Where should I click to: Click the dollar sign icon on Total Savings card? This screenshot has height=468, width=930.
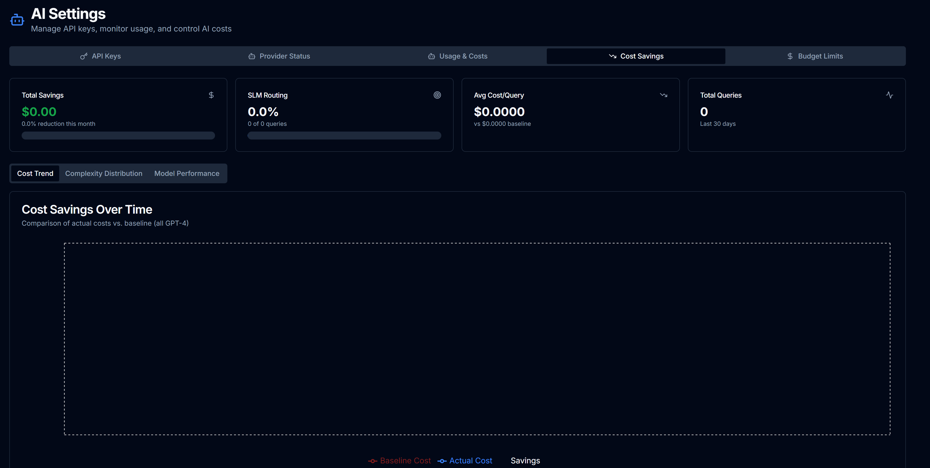(x=211, y=95)
